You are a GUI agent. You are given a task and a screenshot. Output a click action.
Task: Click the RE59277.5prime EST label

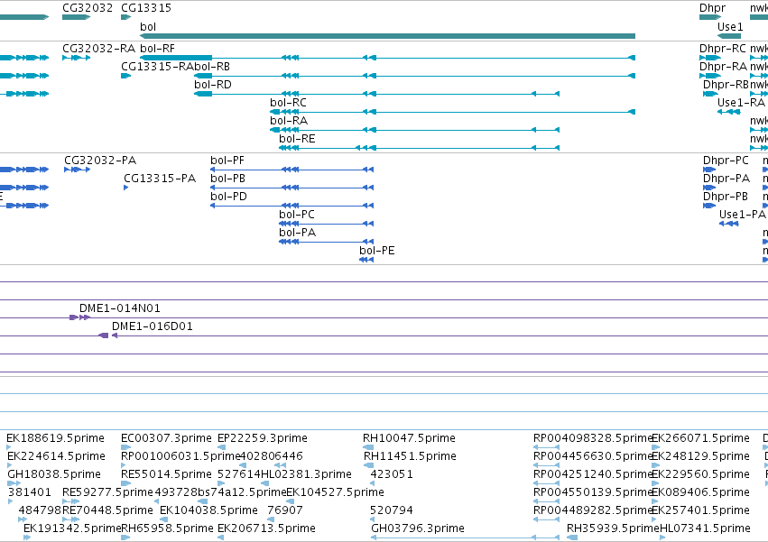(x=107, y=492)
